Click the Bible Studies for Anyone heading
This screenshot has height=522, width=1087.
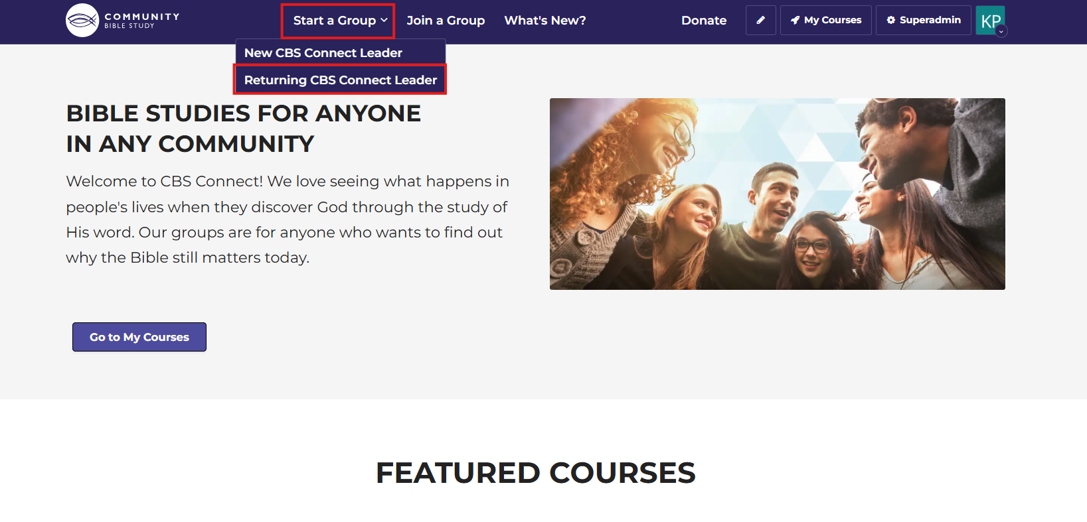[x=244, y=129]
